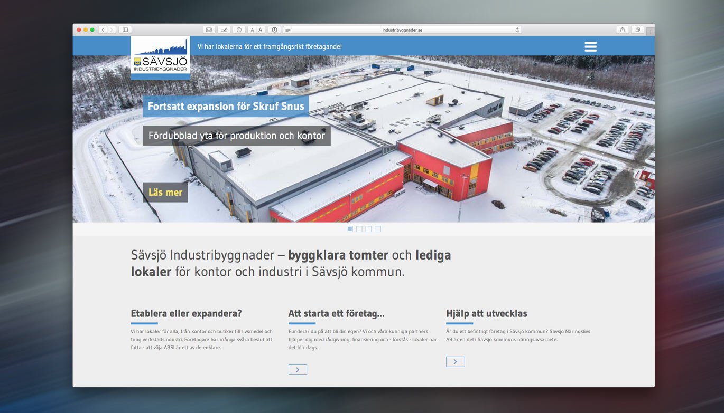724x413 pixels.
Task: Select the fourth slideshow indicator
Action: [x=378, y=229]
